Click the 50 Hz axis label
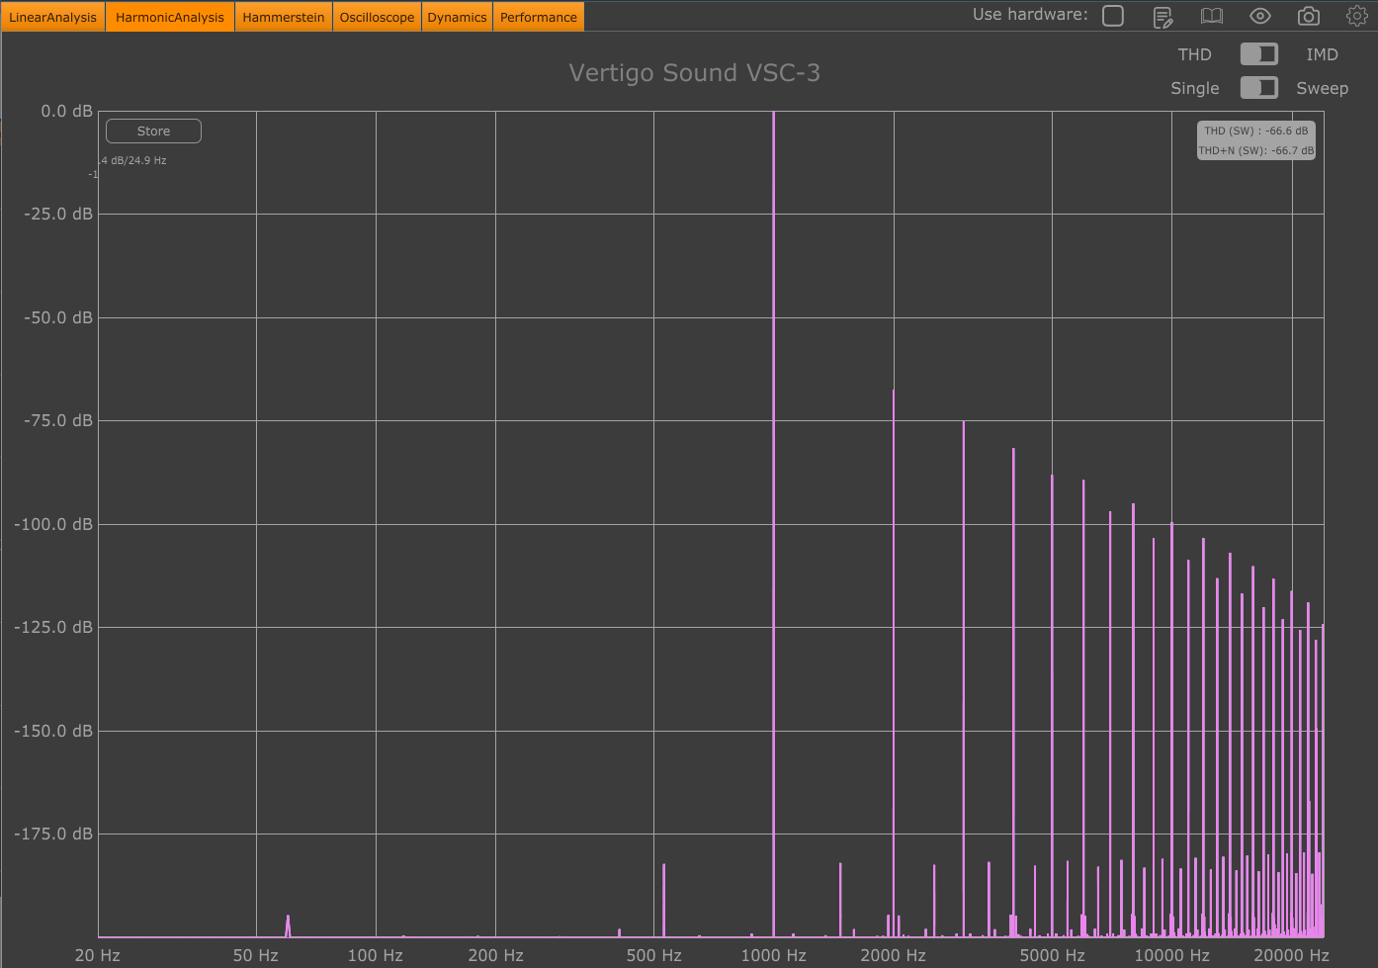1378x968 pixels. click(256, 955)
